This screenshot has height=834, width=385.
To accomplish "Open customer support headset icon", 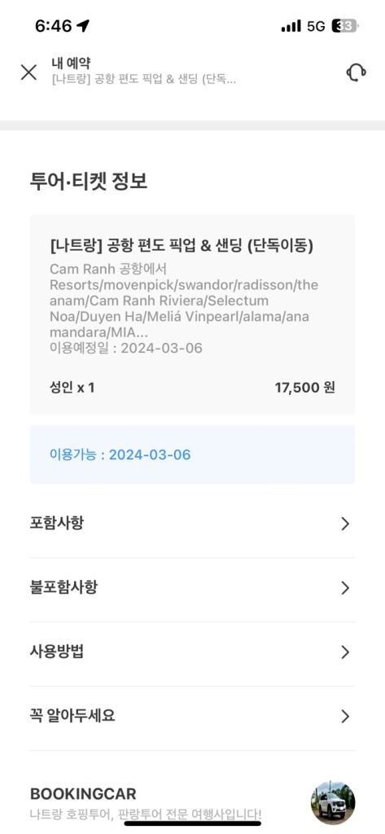I will [356, 72].
